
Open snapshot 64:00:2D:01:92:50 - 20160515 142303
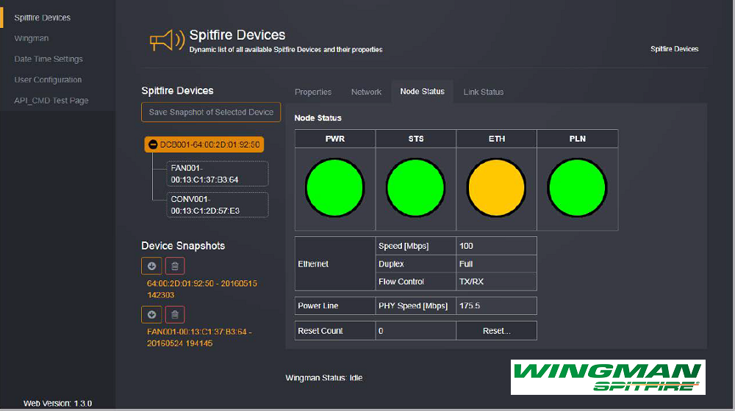201,289
